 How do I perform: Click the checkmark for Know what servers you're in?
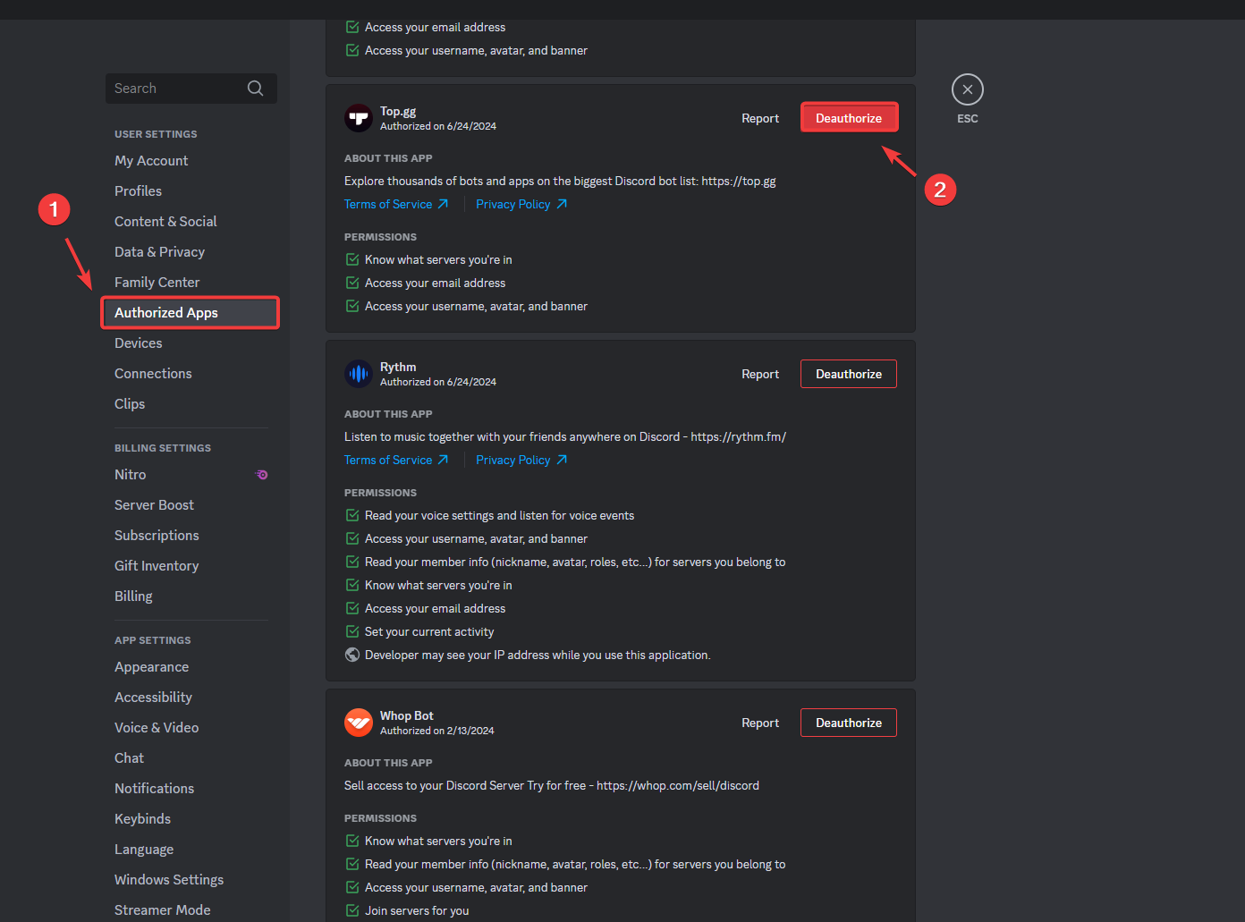coord(351,258)
